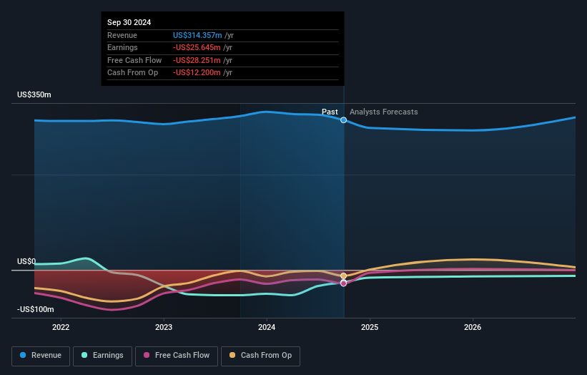Click the Analysts Forecasts label

point(384,112)
